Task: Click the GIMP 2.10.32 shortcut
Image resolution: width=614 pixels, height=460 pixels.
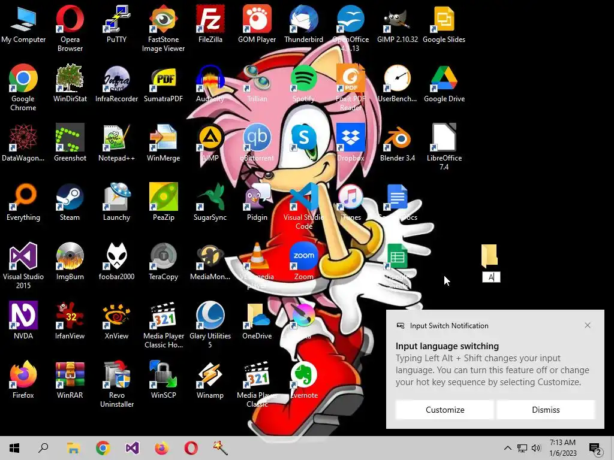Action: click(398, 19)
